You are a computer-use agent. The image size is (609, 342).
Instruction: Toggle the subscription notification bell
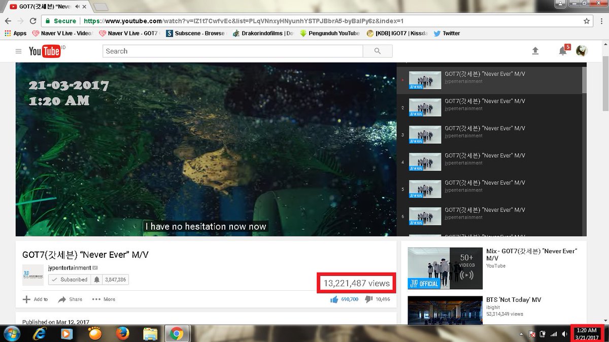96,280
